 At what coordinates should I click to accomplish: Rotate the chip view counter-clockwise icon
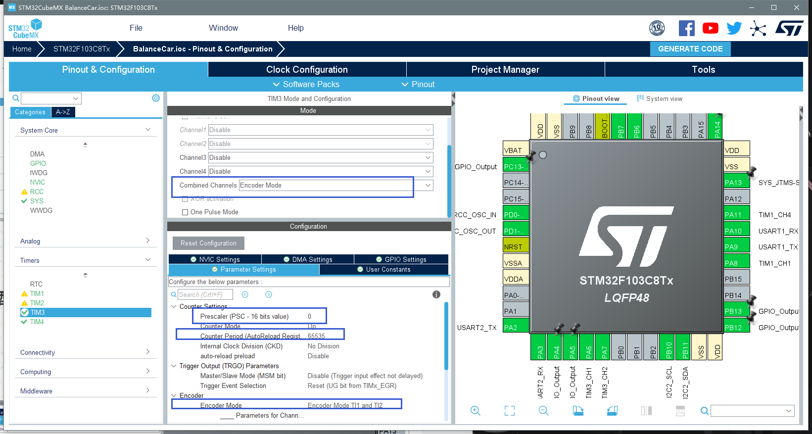612,411
